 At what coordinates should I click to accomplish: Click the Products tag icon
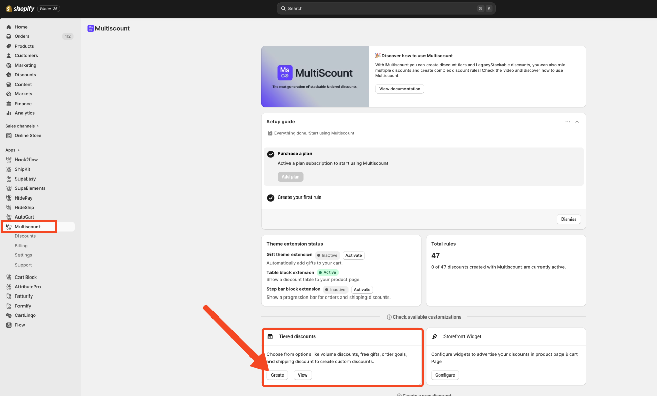coord(9,46)
